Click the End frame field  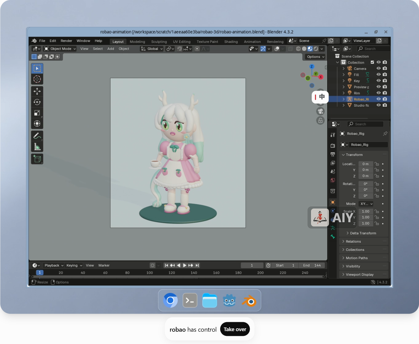(x=312, y=265)
